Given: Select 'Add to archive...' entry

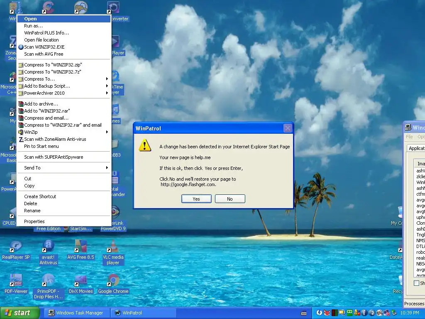Looking at the screenshot, I should 64,104.
